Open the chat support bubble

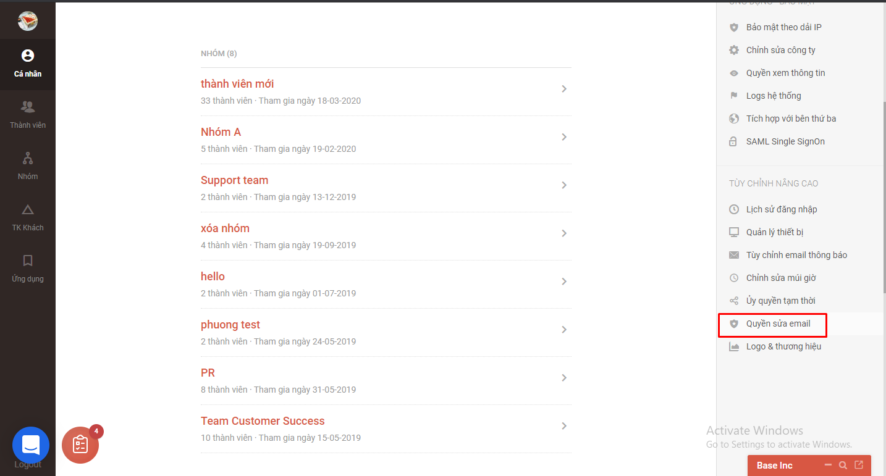31,445
